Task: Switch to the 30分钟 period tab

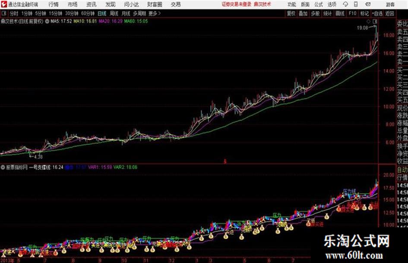Action: 72,13
